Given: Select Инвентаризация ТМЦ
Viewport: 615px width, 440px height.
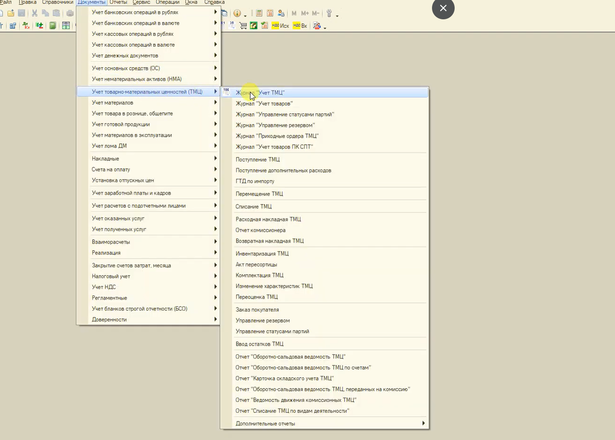Looking at the screenshot, I should (324, 254).
